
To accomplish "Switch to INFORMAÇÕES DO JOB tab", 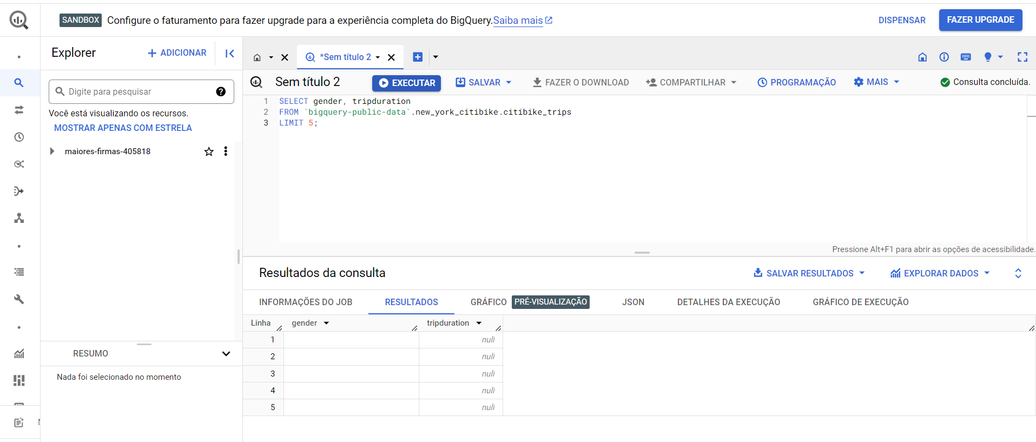I will tap(306, 302).
